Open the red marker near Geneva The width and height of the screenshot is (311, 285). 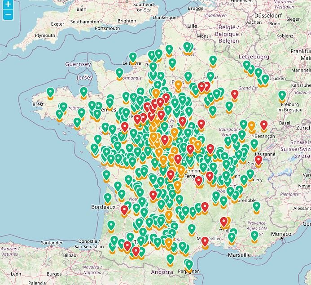pyautogui.click(x=258, y=160)
